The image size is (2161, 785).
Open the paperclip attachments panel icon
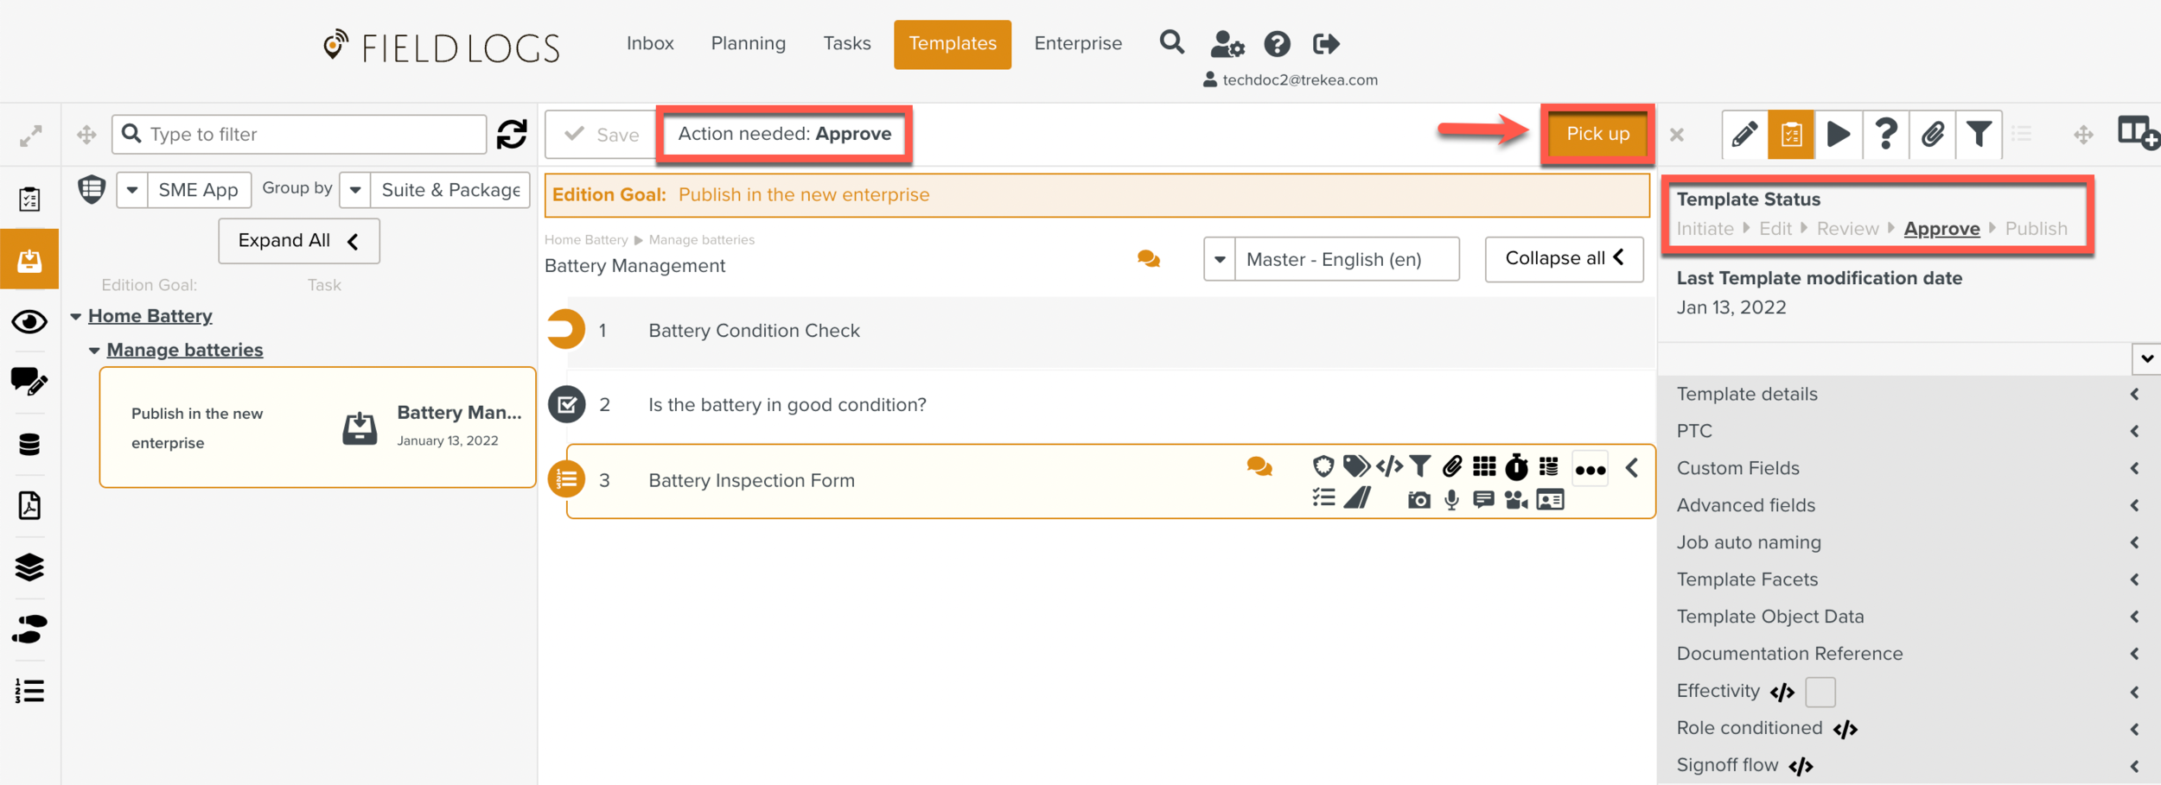[x=1932, y=135]
